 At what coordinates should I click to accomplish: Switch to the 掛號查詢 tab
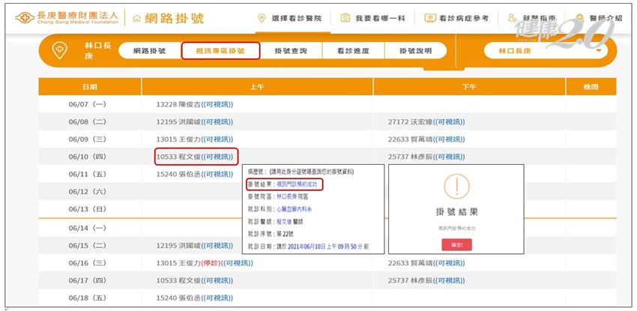click(291, 51)
